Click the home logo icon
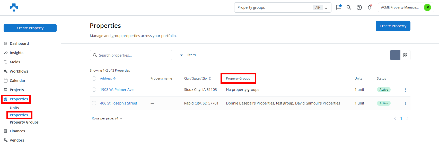The image size is (439, 148). coord(14,7)
